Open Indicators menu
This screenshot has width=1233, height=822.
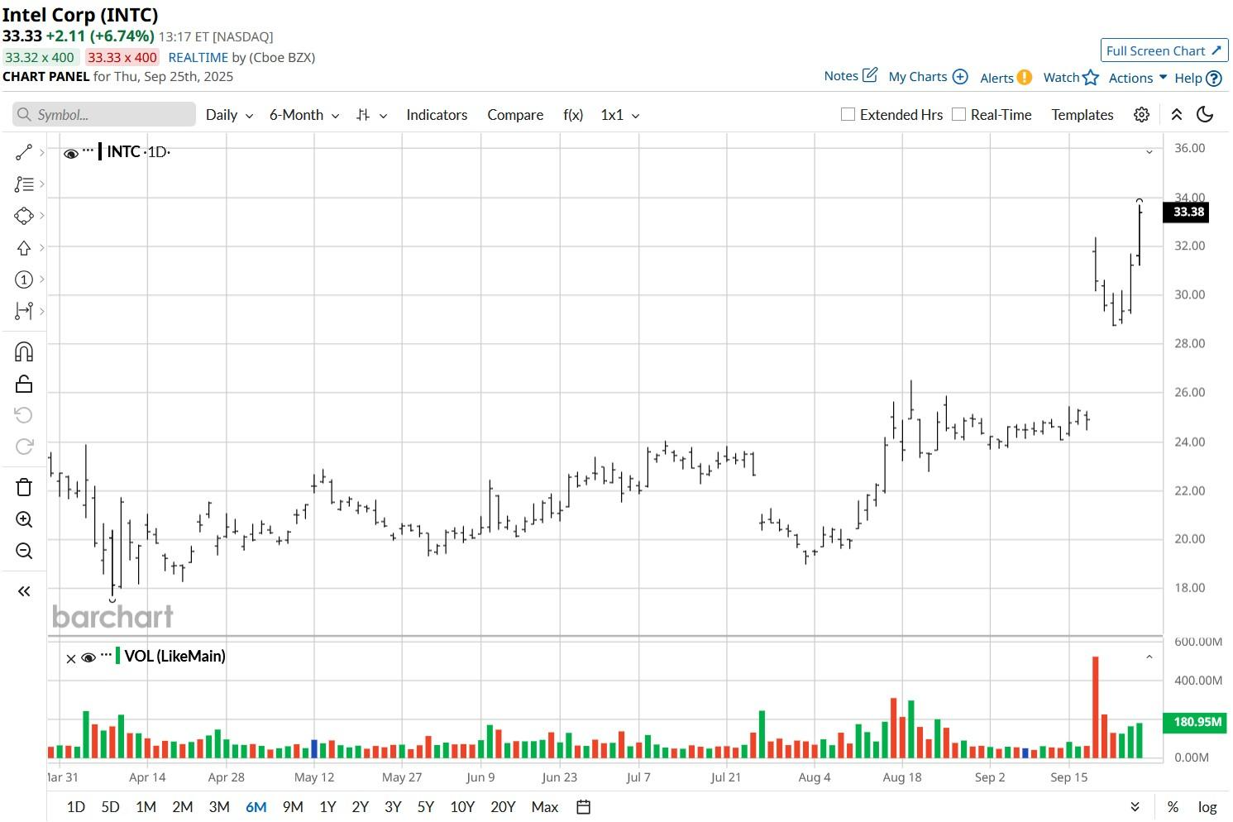[x=437, y=115]
